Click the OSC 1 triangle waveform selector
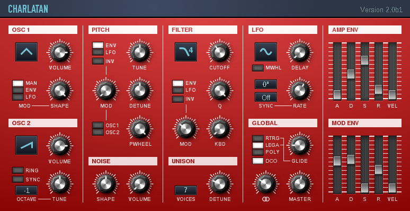 coord(26,52)
